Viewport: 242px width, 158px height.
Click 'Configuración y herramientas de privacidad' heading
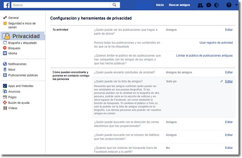pos(91,18)
